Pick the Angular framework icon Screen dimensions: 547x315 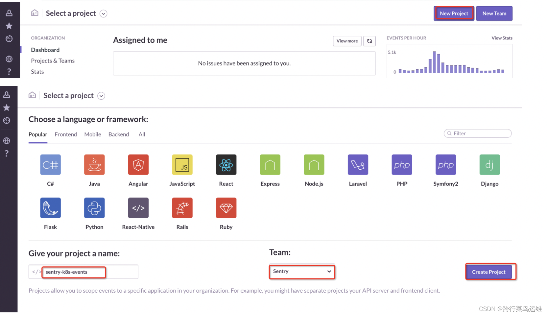point(138,165)
